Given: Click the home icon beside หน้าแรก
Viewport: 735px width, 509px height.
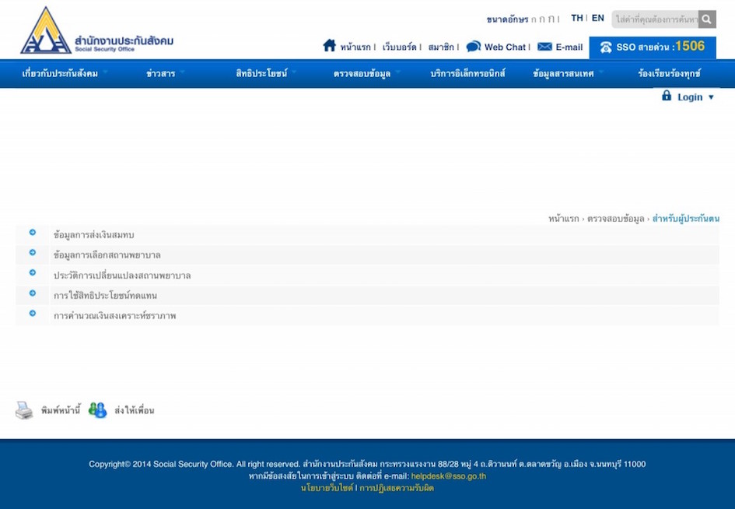Looking at the screenshot, I should [x=330, y=45].
